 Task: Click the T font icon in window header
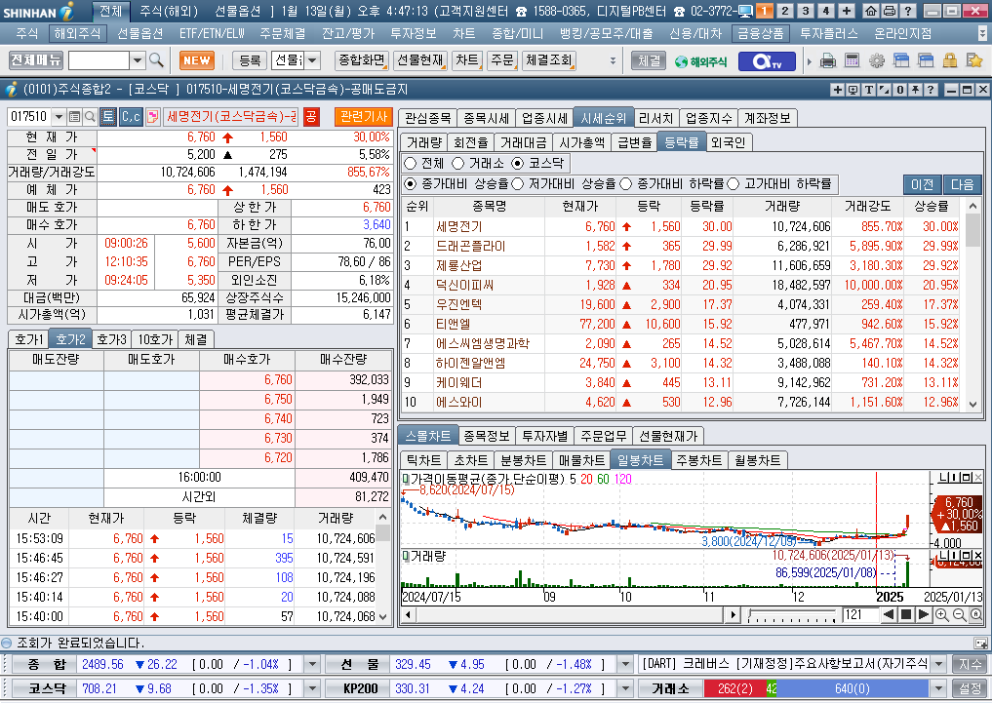click(x=869, y=90)
